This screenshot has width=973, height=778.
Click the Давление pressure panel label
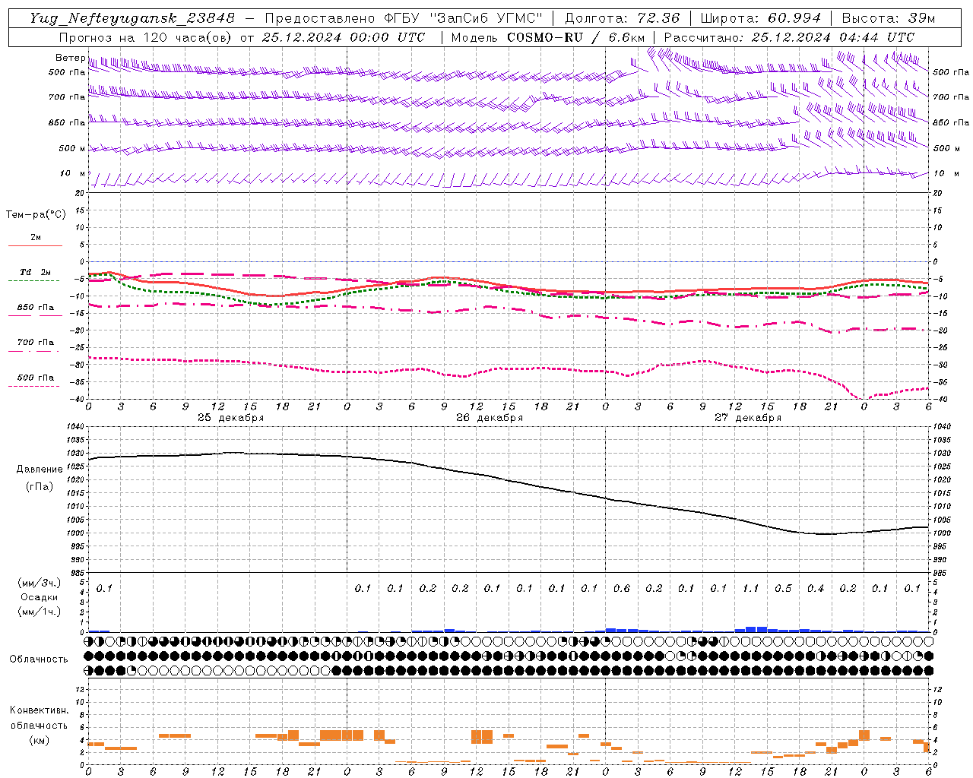40,469
